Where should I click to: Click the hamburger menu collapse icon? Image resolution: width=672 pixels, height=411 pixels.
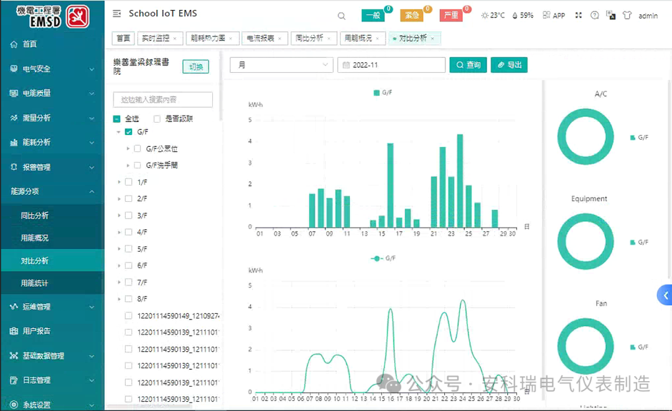[116, 14]
